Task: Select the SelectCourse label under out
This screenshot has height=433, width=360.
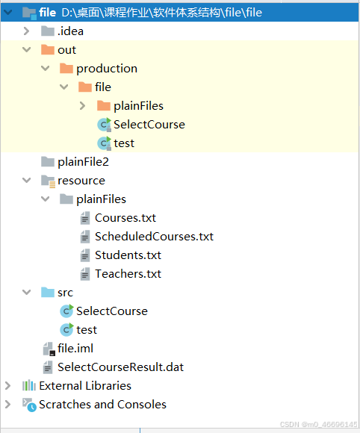Action: click(149, 125)
